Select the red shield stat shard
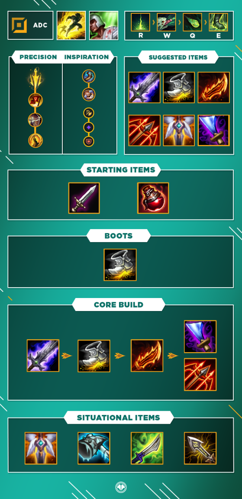This screenshot has height=499, width=242. click(89, 142)
